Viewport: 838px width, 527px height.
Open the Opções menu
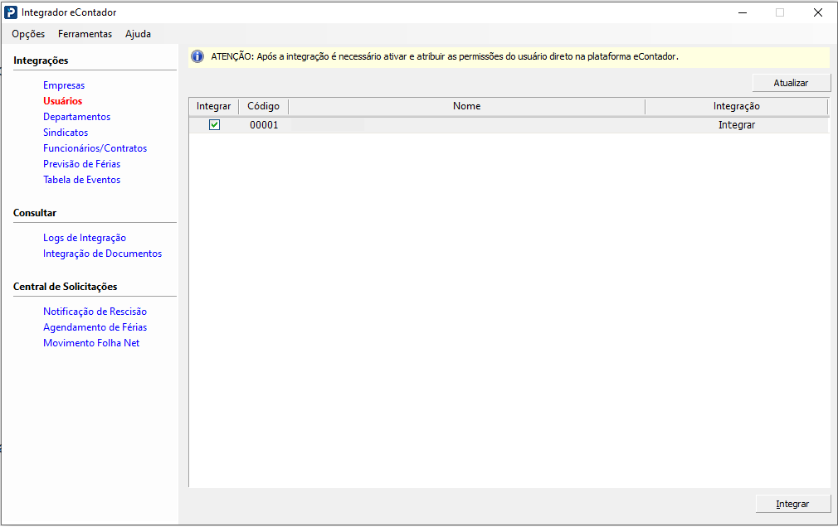click(28, 34)
